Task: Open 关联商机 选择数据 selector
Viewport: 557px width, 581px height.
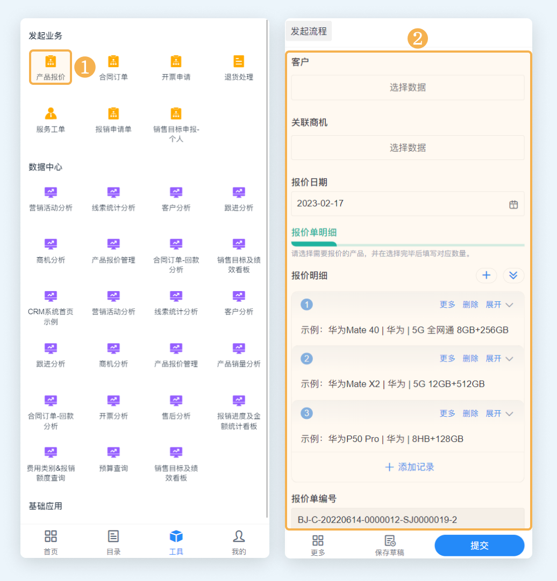Action: click(408, 148)
